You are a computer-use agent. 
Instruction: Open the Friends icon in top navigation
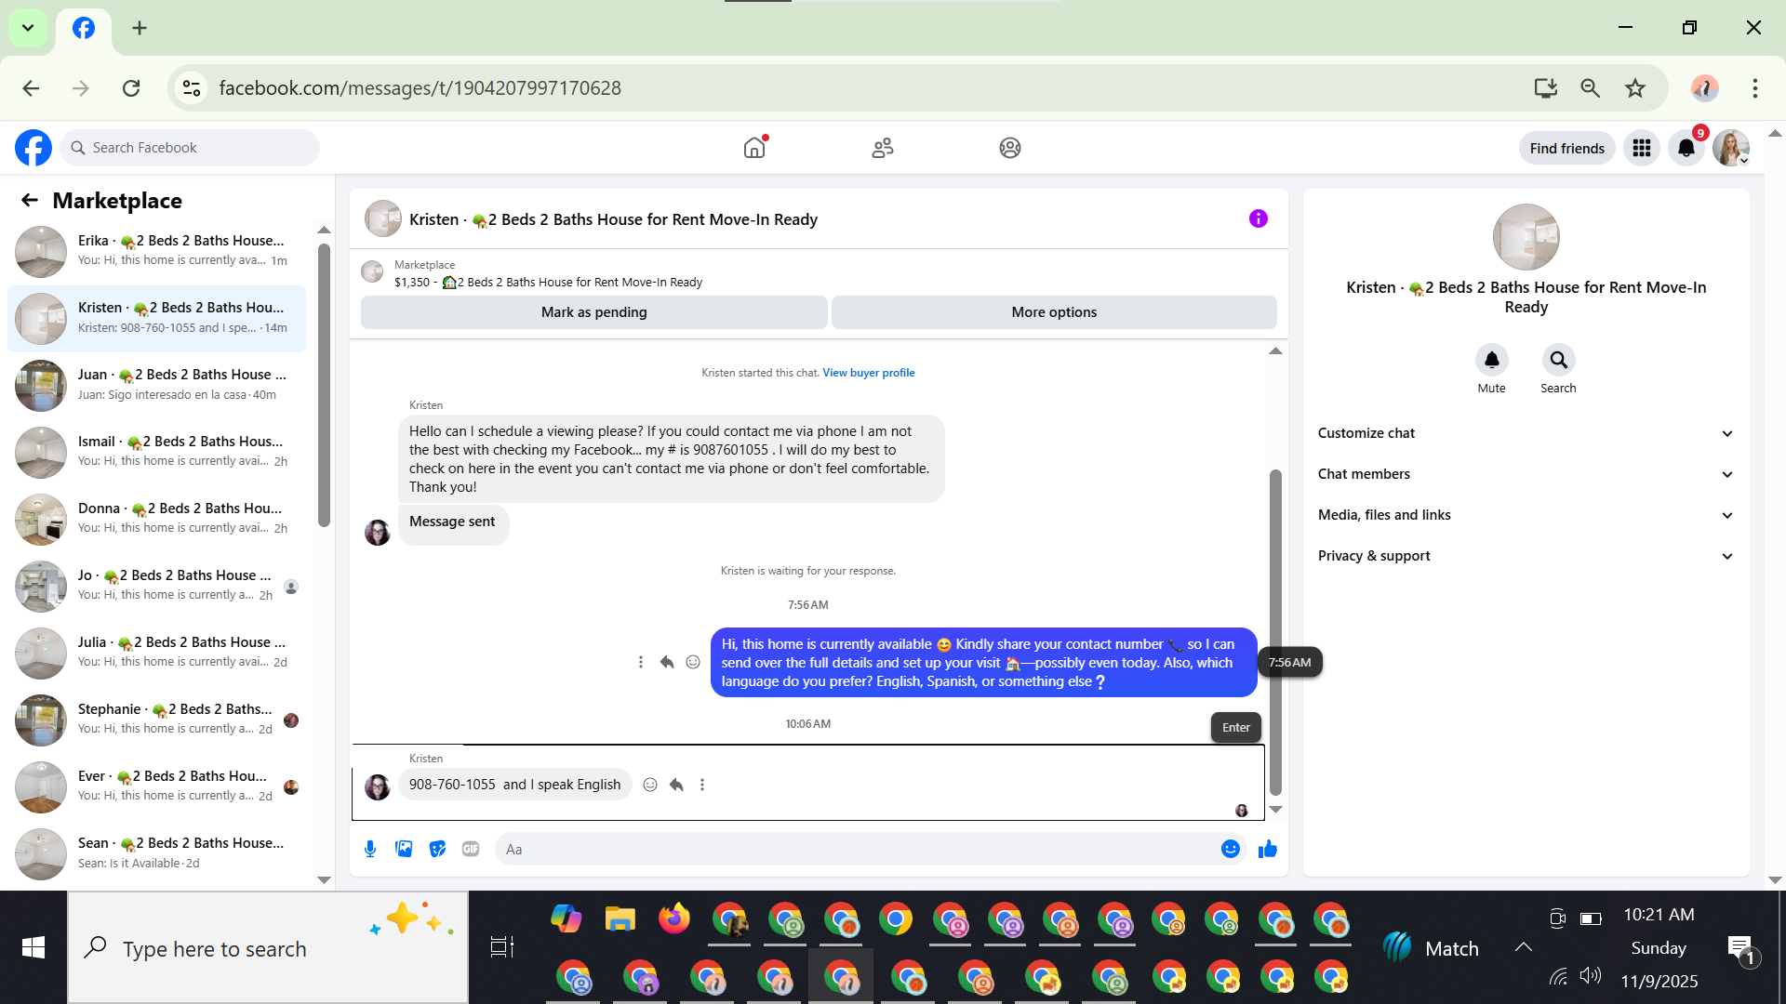pos(883,148)
